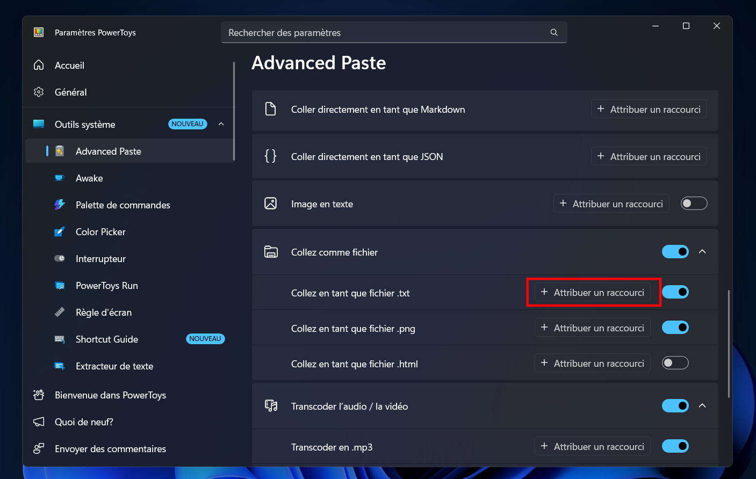Assign a shortcut for .txt file paste

tap(593, 292)
